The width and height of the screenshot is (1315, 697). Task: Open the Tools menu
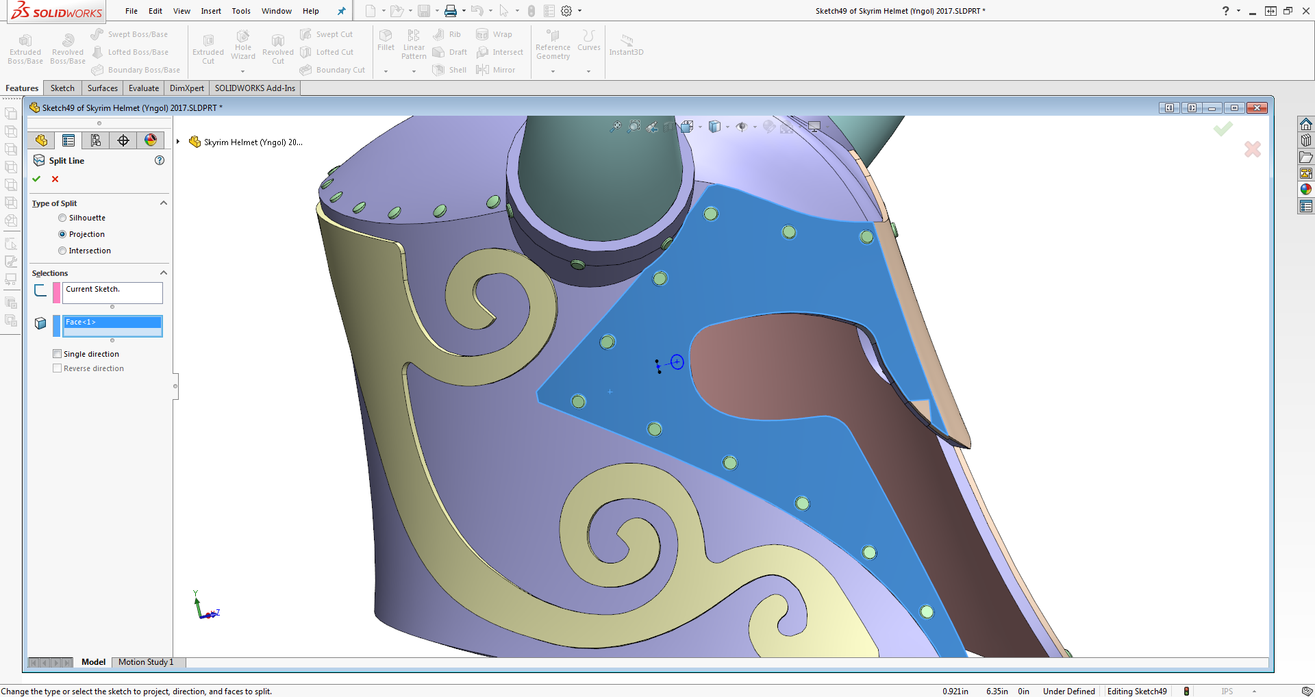click(241, 11)
